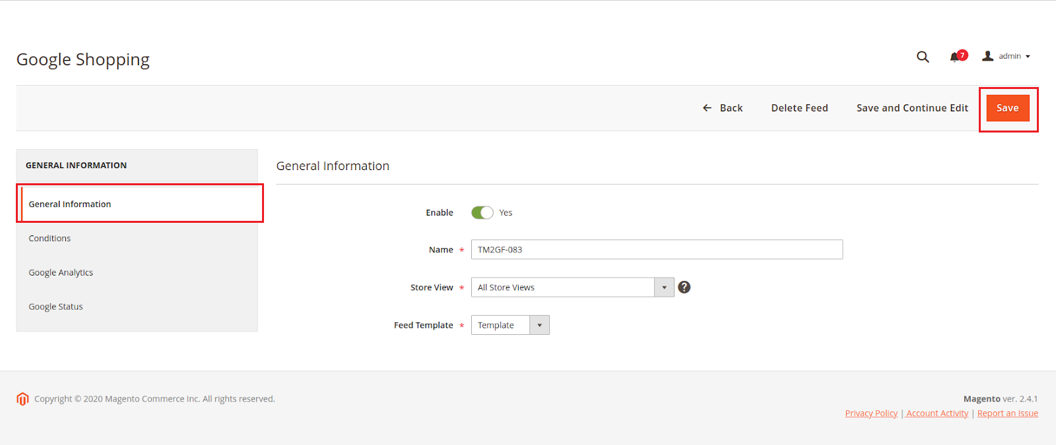This screenshot has height=445, width=1056.
Task: Switch to the Conditions tab
Action: click(49, 239)
